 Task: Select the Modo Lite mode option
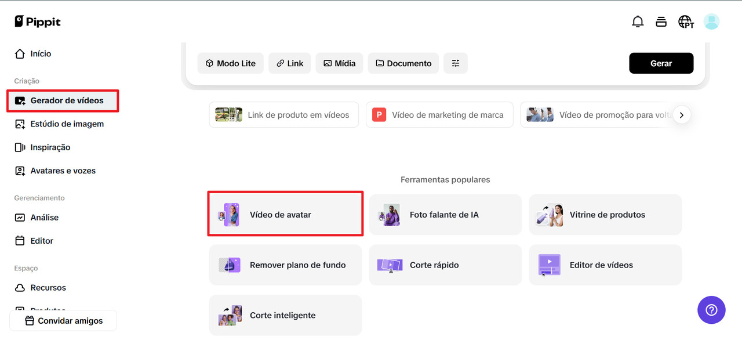coord(231,63)
